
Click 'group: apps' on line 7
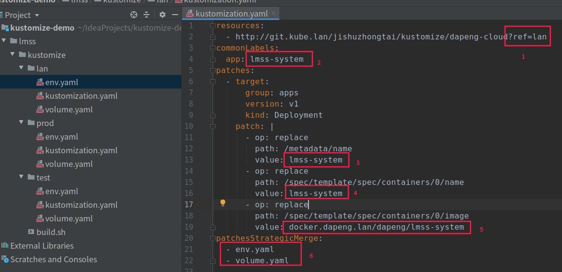click(x=272, y=93)
